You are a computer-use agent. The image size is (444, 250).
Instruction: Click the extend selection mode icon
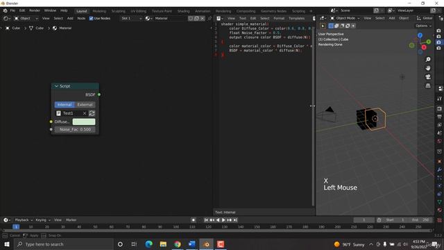click(336, 26)
